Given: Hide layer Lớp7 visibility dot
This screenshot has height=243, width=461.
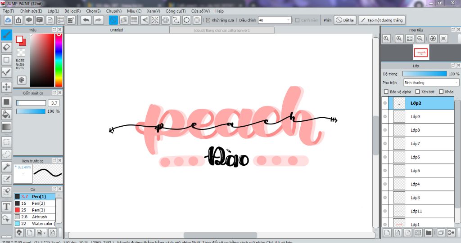Looking at the screenshot, I should click(x=385, y=144).
